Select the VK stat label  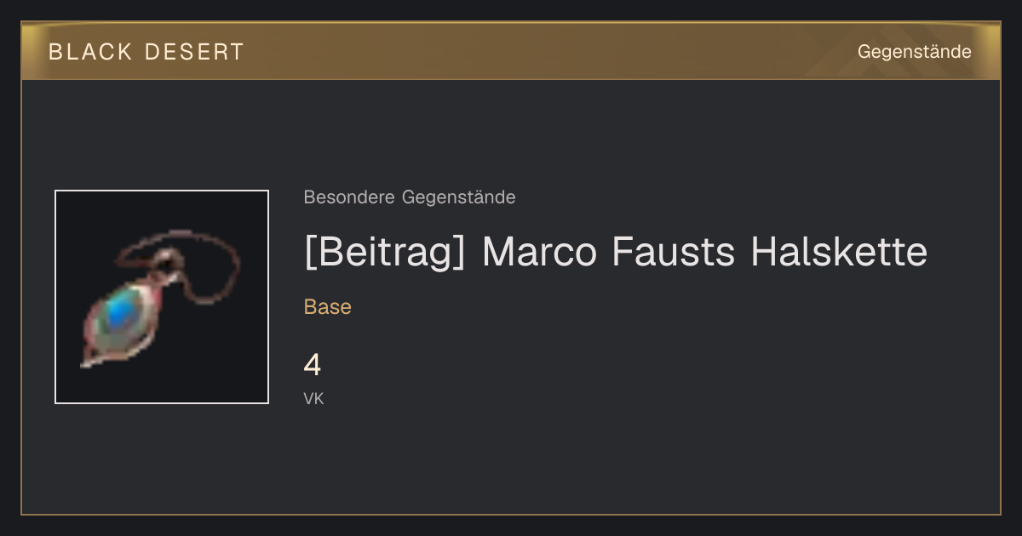[x=313, y=398]
